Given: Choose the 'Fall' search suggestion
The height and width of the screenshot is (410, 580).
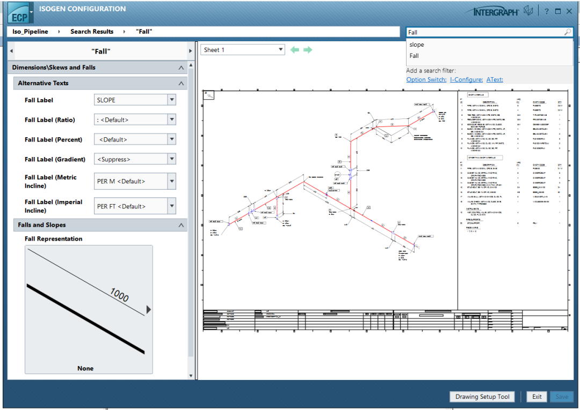Looking at the screenshot, I should pos(414,56).
